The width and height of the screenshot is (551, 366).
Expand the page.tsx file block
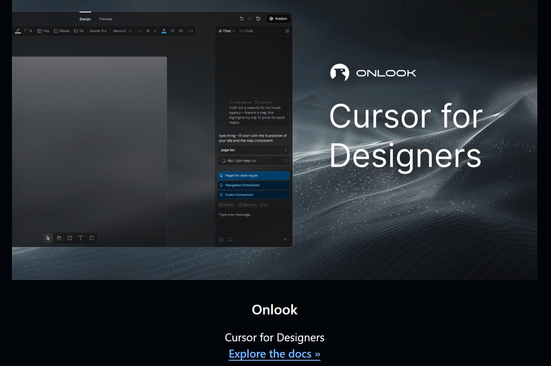tap(254, 150)
